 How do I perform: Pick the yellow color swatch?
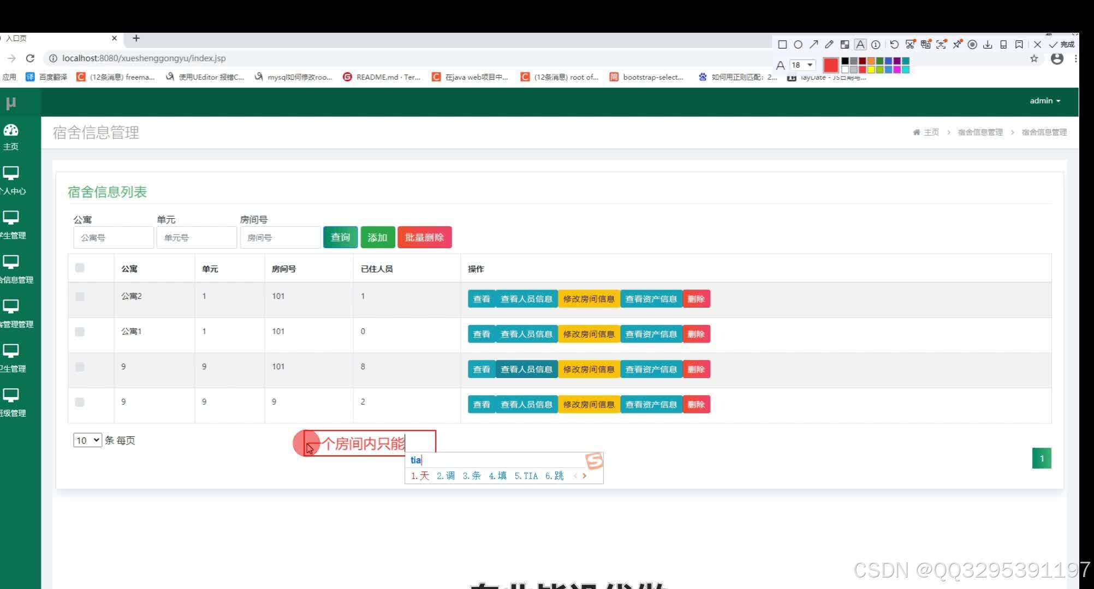pyautogui.click(x=871, y=69)
